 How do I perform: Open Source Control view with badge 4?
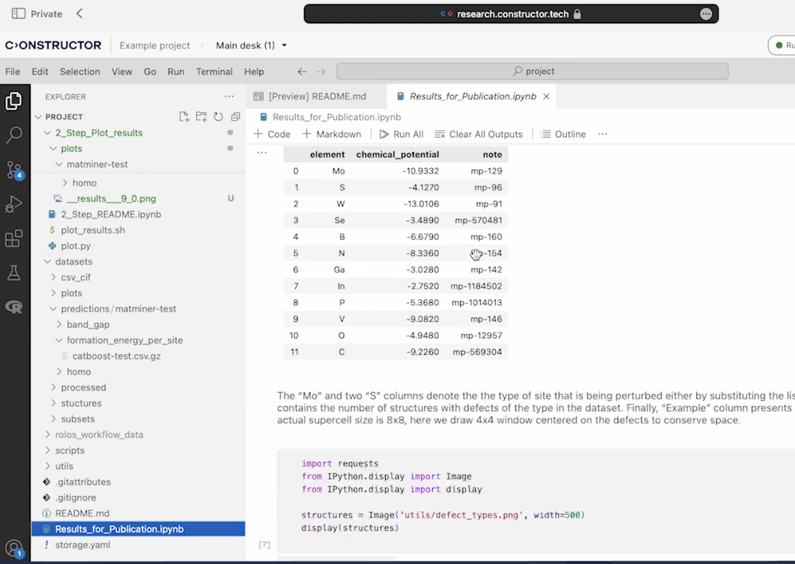click(x=14, y=170)
